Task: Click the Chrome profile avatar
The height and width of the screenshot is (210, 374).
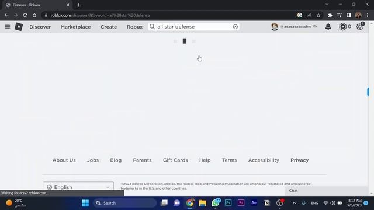Action: point(358,15)
